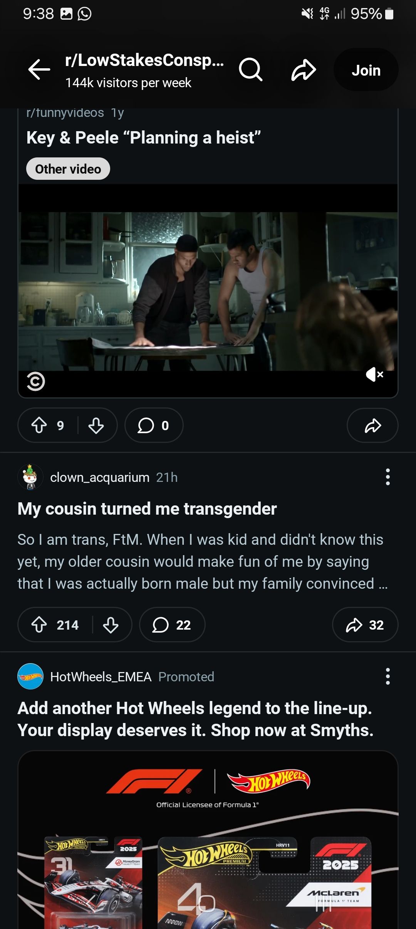This screenshot has width=416, height=929.
Task: Downvote the Key & Peele post
Action: pyautogui.click(x=96, y=425)
